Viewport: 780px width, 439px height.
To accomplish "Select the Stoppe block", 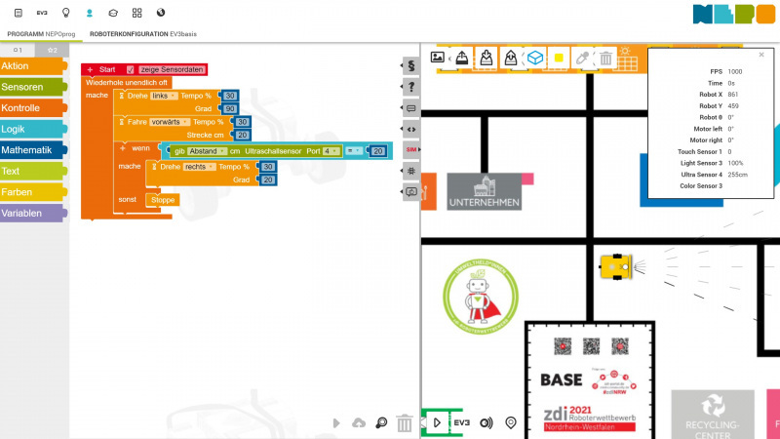I will [x=163, y=200].
